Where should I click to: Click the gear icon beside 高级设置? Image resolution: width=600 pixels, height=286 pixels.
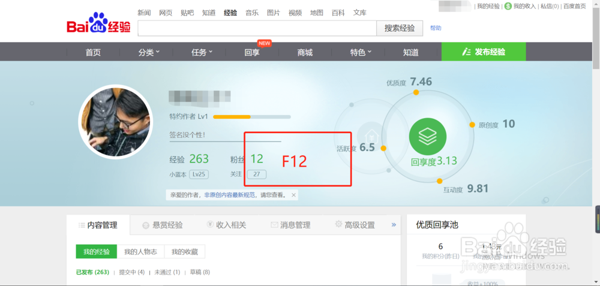338,224
